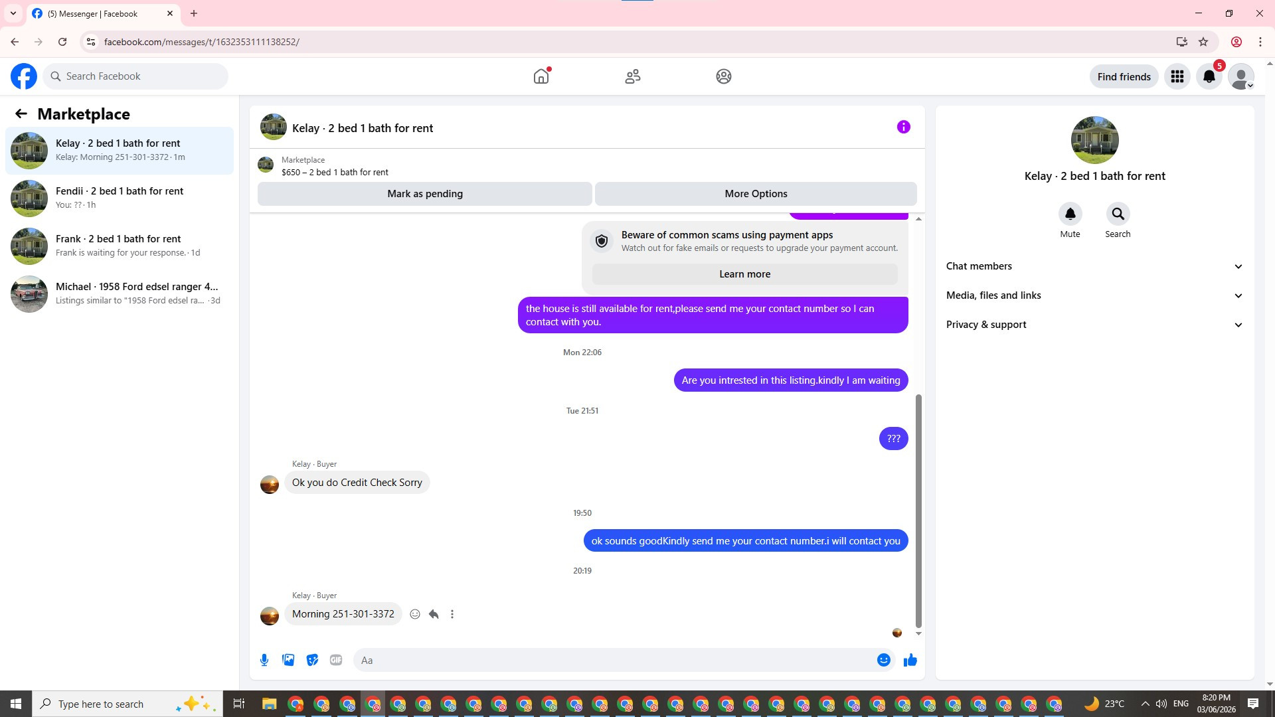Open emoji picker in message field
Screen dimensions: 1275x717
tap(883, 660)
